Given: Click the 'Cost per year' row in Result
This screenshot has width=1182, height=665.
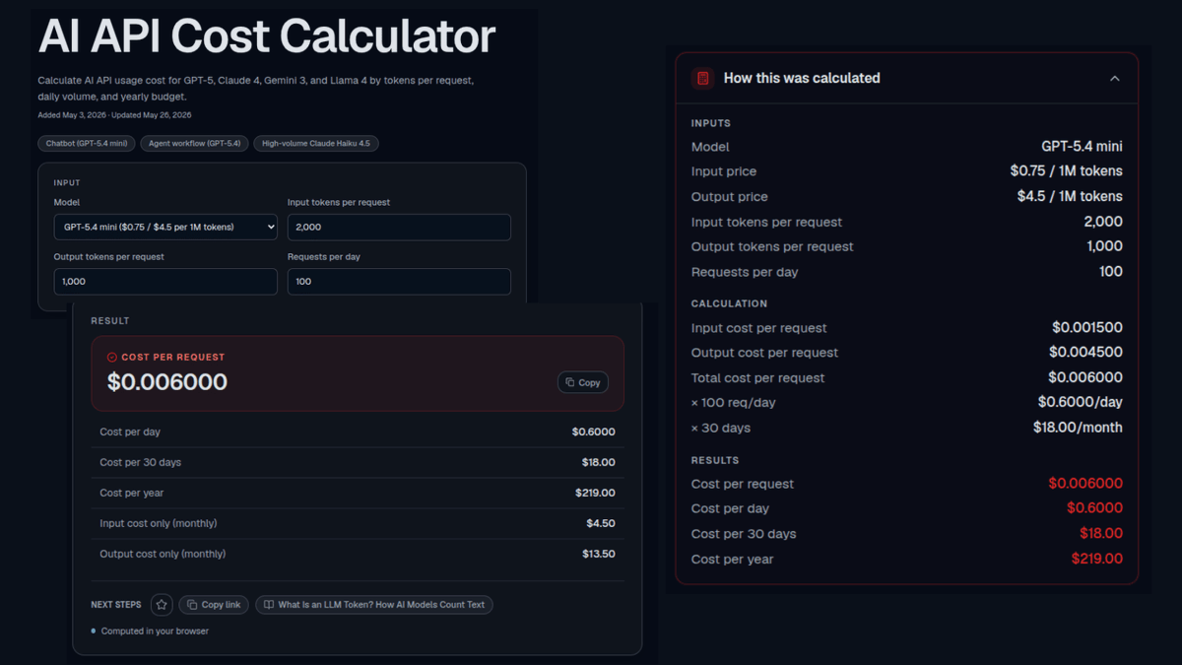Looking at the screenshot, I should coord(358,493).
